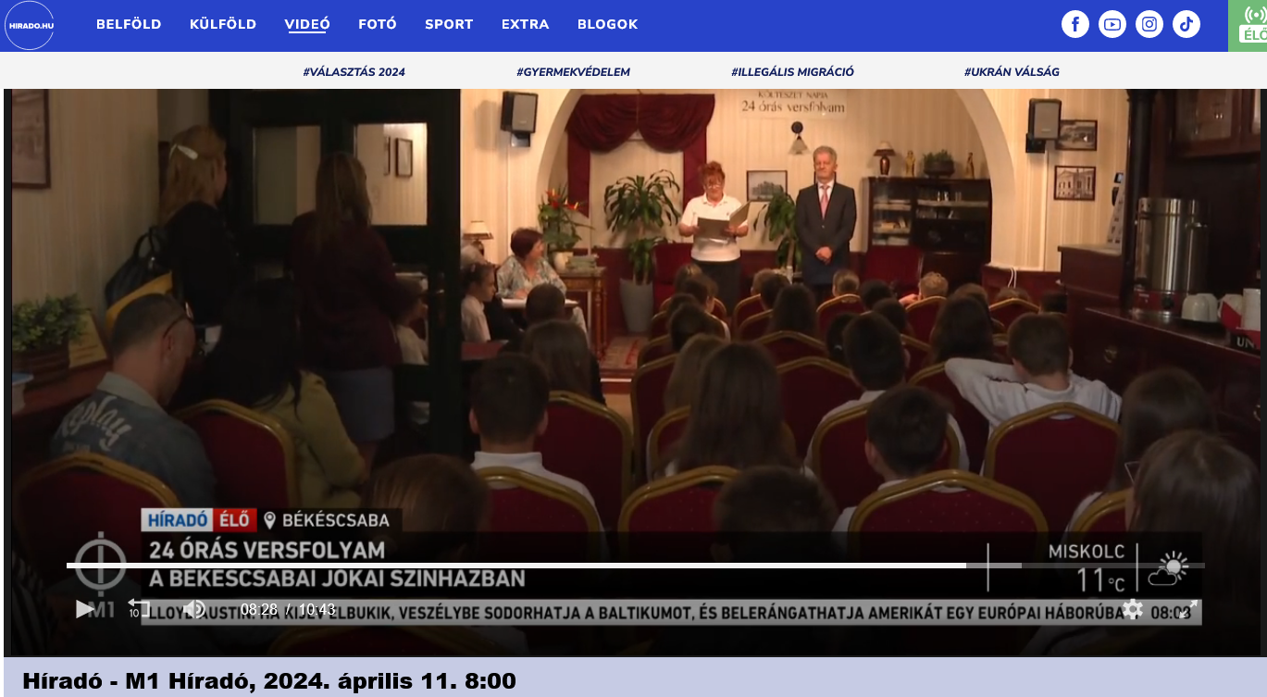Switch the video to fullscreen
Image resolution: width=1267 pixels, height=697 pixels.
tap(1188, 609)
